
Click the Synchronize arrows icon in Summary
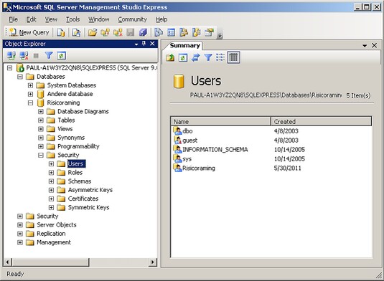point(196,57)
